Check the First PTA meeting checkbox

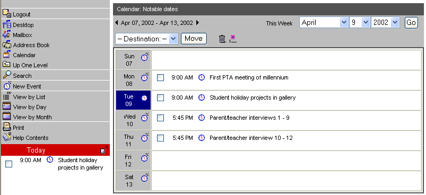tap(161, 77)
